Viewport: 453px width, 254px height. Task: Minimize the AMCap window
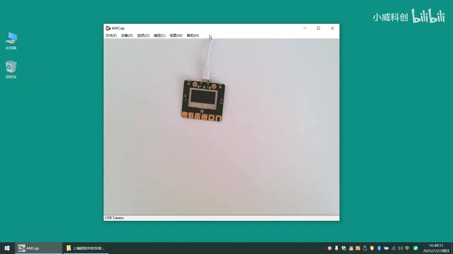305,28
